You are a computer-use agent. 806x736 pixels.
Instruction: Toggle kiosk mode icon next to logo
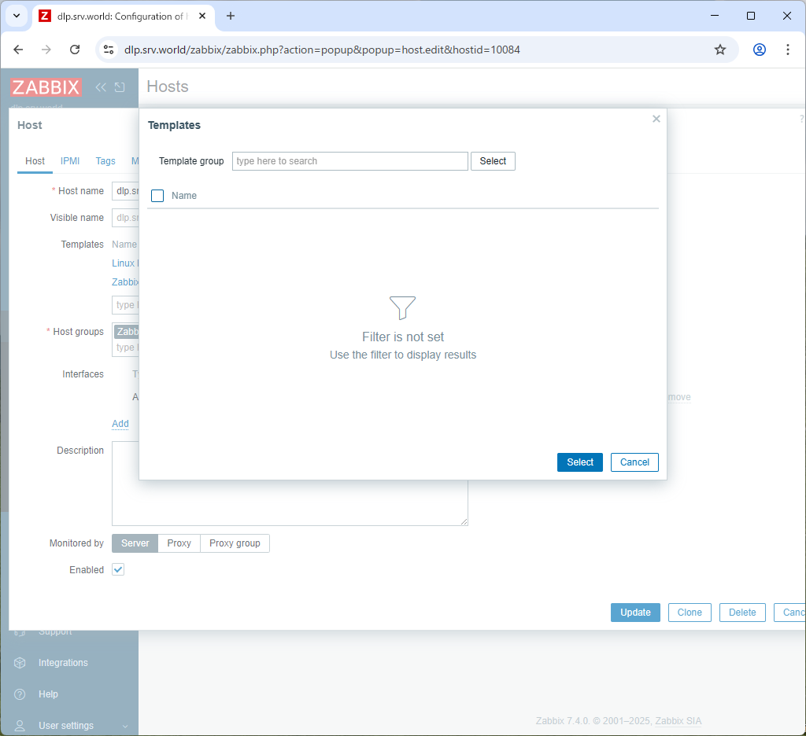click(x=120, y=87)
